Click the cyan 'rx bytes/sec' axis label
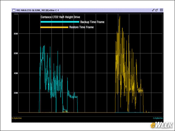 click(x=158, y=118)
